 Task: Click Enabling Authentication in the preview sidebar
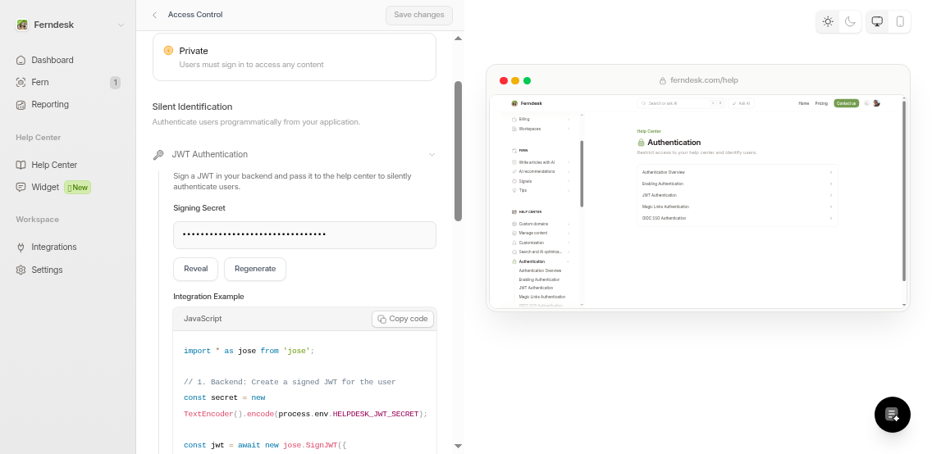[539, 279]
